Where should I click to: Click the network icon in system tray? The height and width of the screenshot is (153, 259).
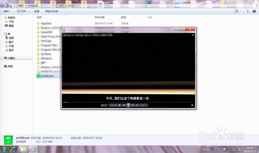(x=235, y=150)
